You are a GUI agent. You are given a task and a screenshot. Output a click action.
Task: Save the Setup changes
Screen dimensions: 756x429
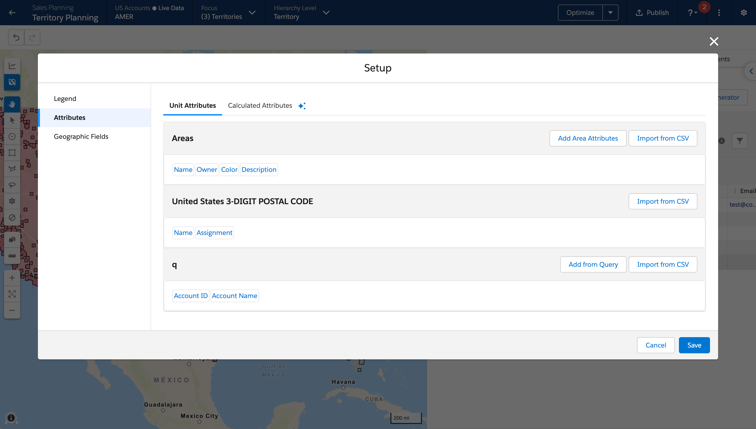pos(694,345)
